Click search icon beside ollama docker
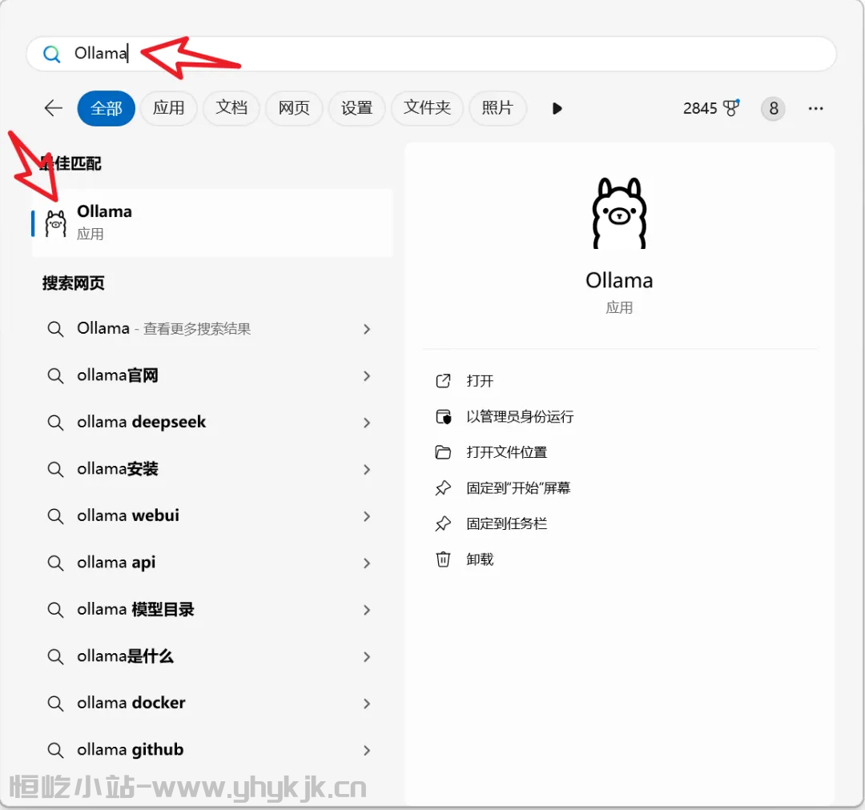The height and width of the screenshot is (810, 865). click(x=55, y=704)
